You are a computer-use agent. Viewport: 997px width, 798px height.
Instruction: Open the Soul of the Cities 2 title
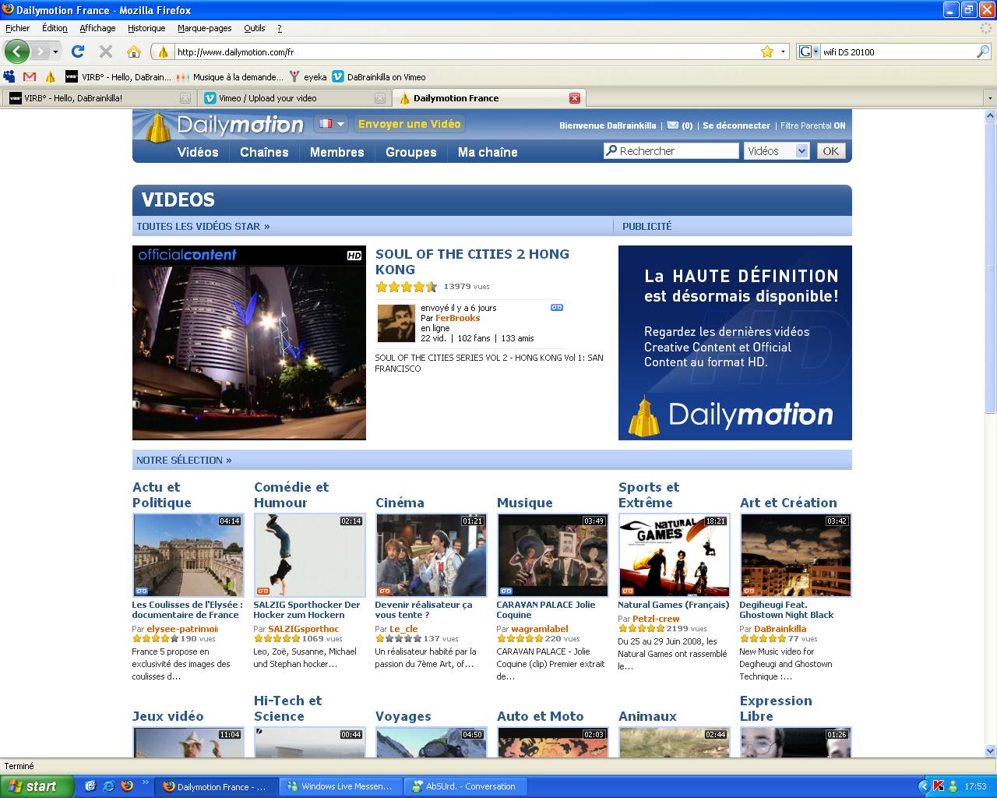tap(472, 262)
